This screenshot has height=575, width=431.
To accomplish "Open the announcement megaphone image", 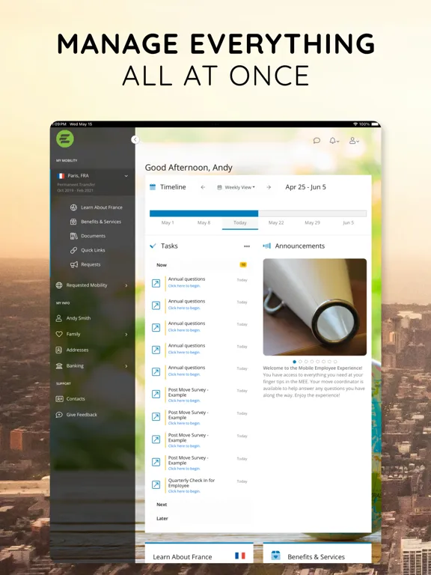I will point(315,307).
